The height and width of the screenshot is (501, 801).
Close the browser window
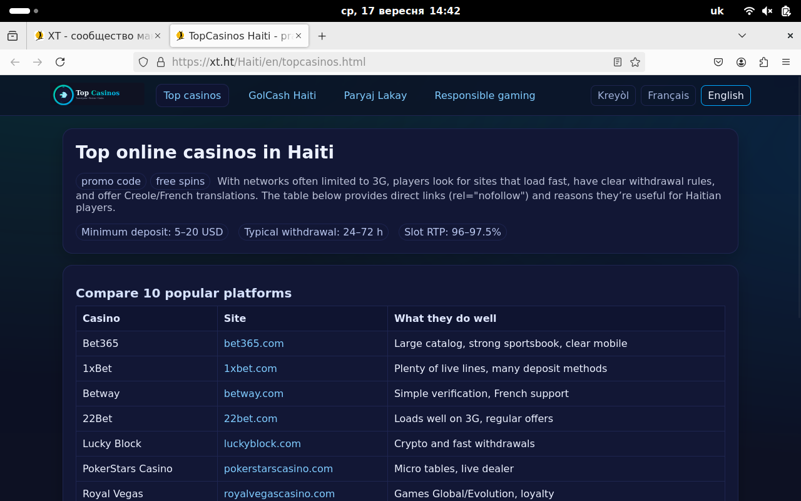(790, 36)
